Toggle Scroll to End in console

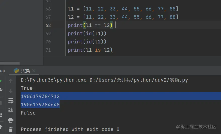pyautogui.click(x=11, y=110)
